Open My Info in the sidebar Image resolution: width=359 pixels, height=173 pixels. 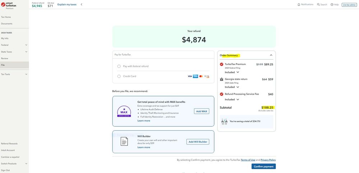click(x=5, y=38)
